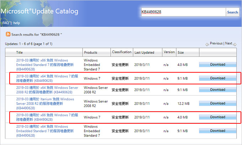The image size is (242, 145).
Task: Click 'Search results for "KB4490628"' heading
Action: pyautogui.click(x=37, y=34)
